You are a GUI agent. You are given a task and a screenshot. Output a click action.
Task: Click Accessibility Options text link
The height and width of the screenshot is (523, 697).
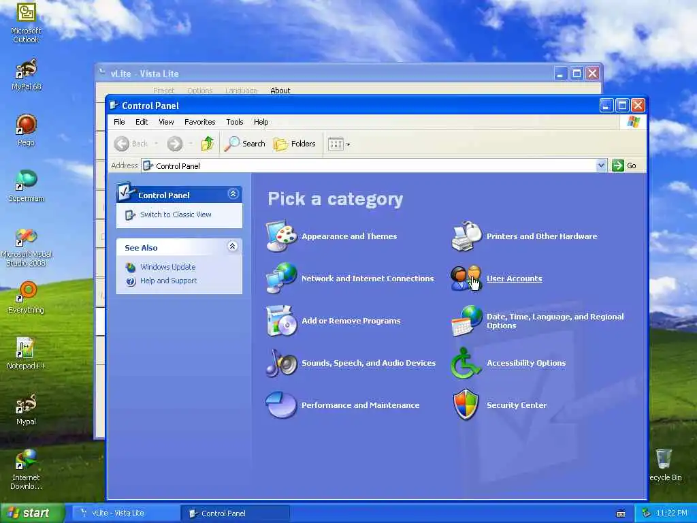[x=526, y=363]
